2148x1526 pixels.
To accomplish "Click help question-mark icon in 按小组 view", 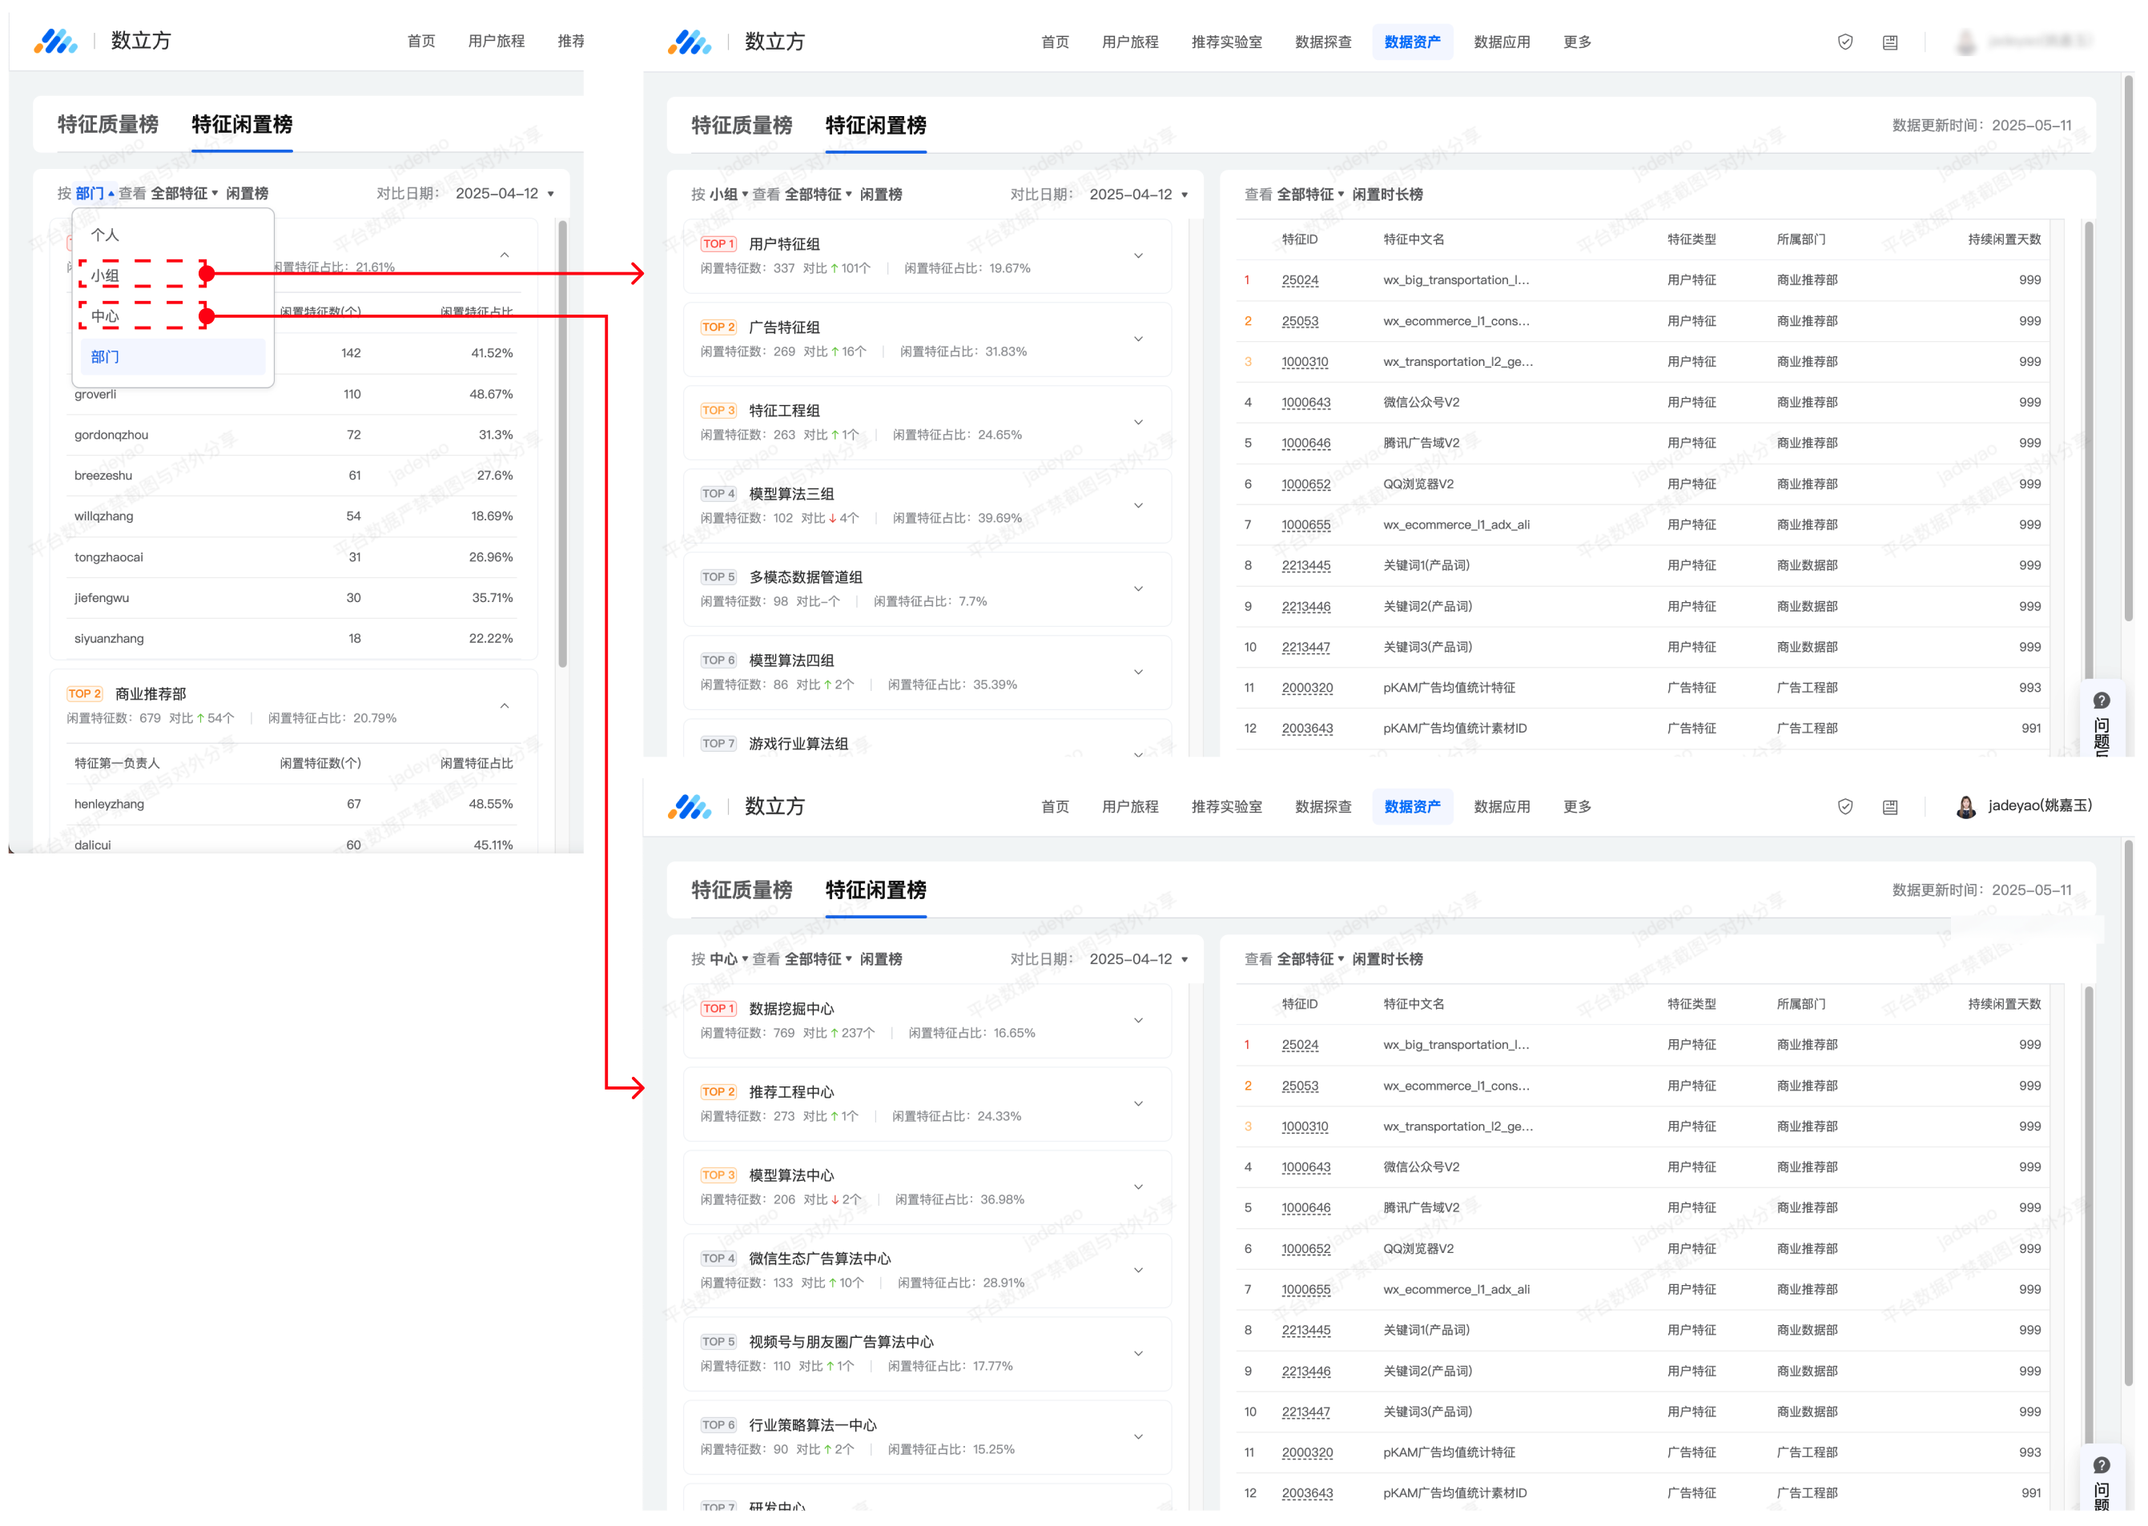I will (x=2101, y=701).
